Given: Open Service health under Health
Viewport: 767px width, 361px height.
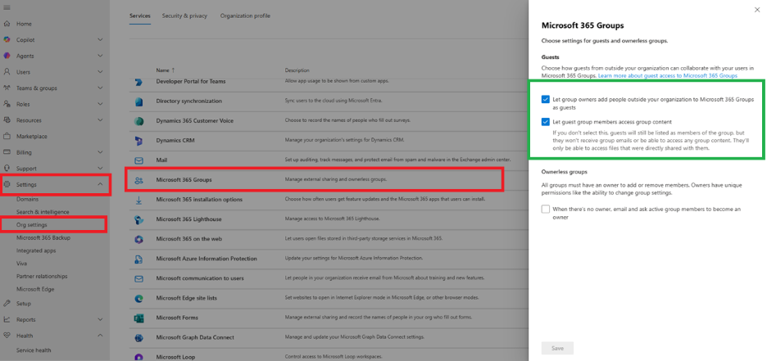Looking at the screenshot, I should click(x=34, y=350).
